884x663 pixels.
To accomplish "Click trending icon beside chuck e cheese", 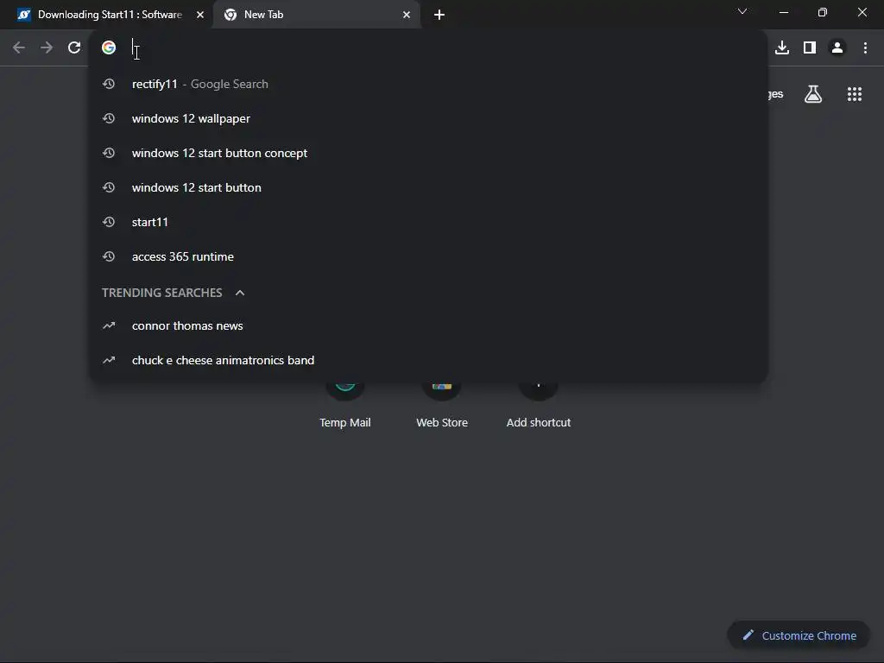I will tap(109, 360).
